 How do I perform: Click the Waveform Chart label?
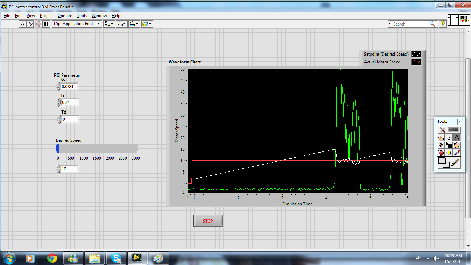click(x=184, y=62)
